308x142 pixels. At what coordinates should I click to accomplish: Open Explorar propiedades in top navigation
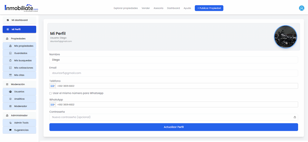(125, 8)
